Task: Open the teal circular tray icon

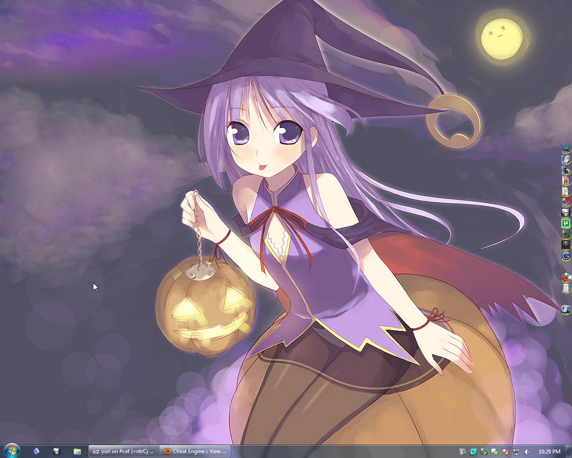Action: pyautogui.click(x=473, y=451)
